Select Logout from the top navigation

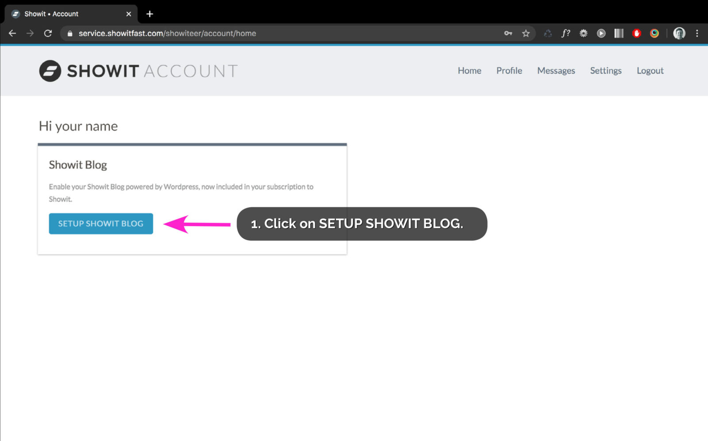(650, 71)
